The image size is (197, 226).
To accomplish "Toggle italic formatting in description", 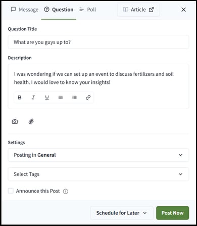I will tap(33, 98).
